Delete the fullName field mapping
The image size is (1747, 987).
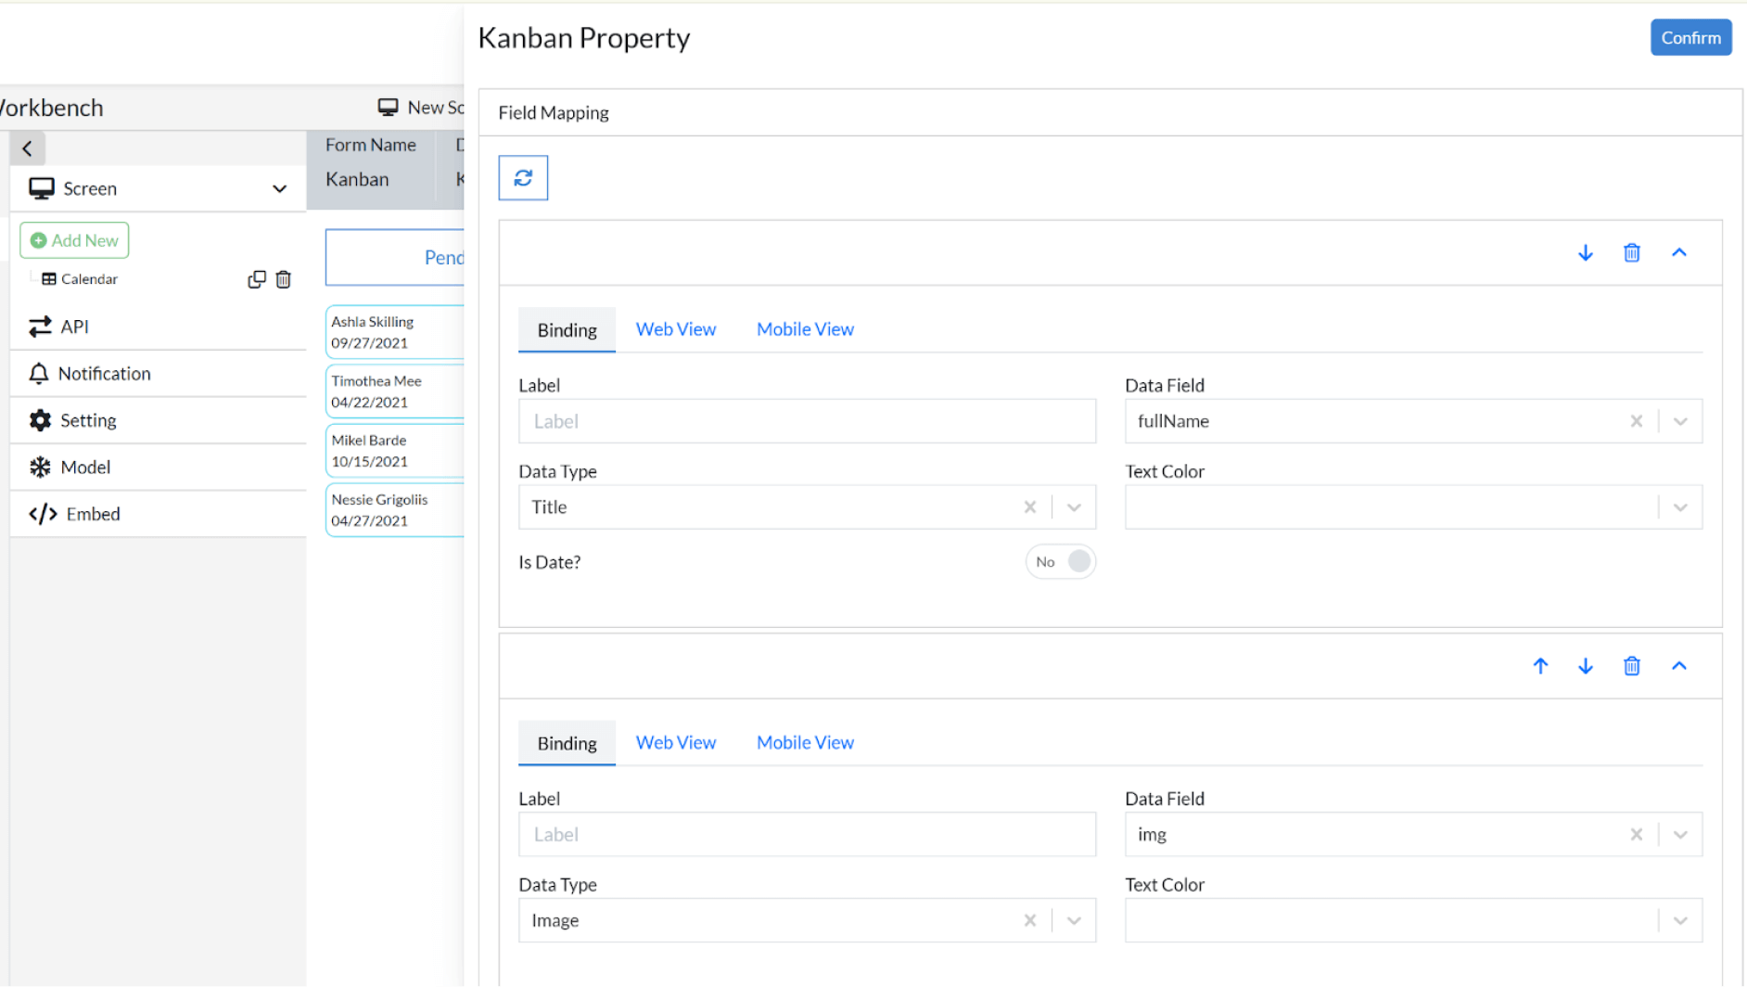1631,252
